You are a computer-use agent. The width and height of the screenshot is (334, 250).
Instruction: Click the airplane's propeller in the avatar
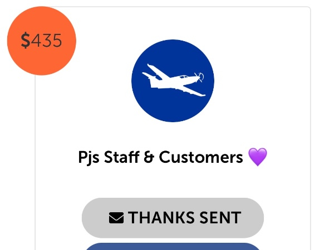200,77
